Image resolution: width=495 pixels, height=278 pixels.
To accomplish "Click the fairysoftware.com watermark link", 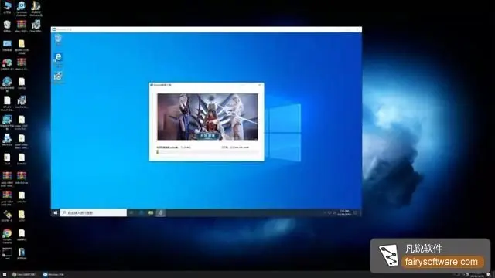I will pos(442,262).
